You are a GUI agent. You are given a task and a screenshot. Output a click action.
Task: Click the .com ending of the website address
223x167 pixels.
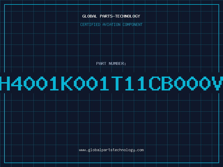[139, 150]
